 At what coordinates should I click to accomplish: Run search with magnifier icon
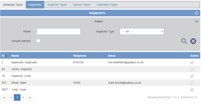point(184,41)
